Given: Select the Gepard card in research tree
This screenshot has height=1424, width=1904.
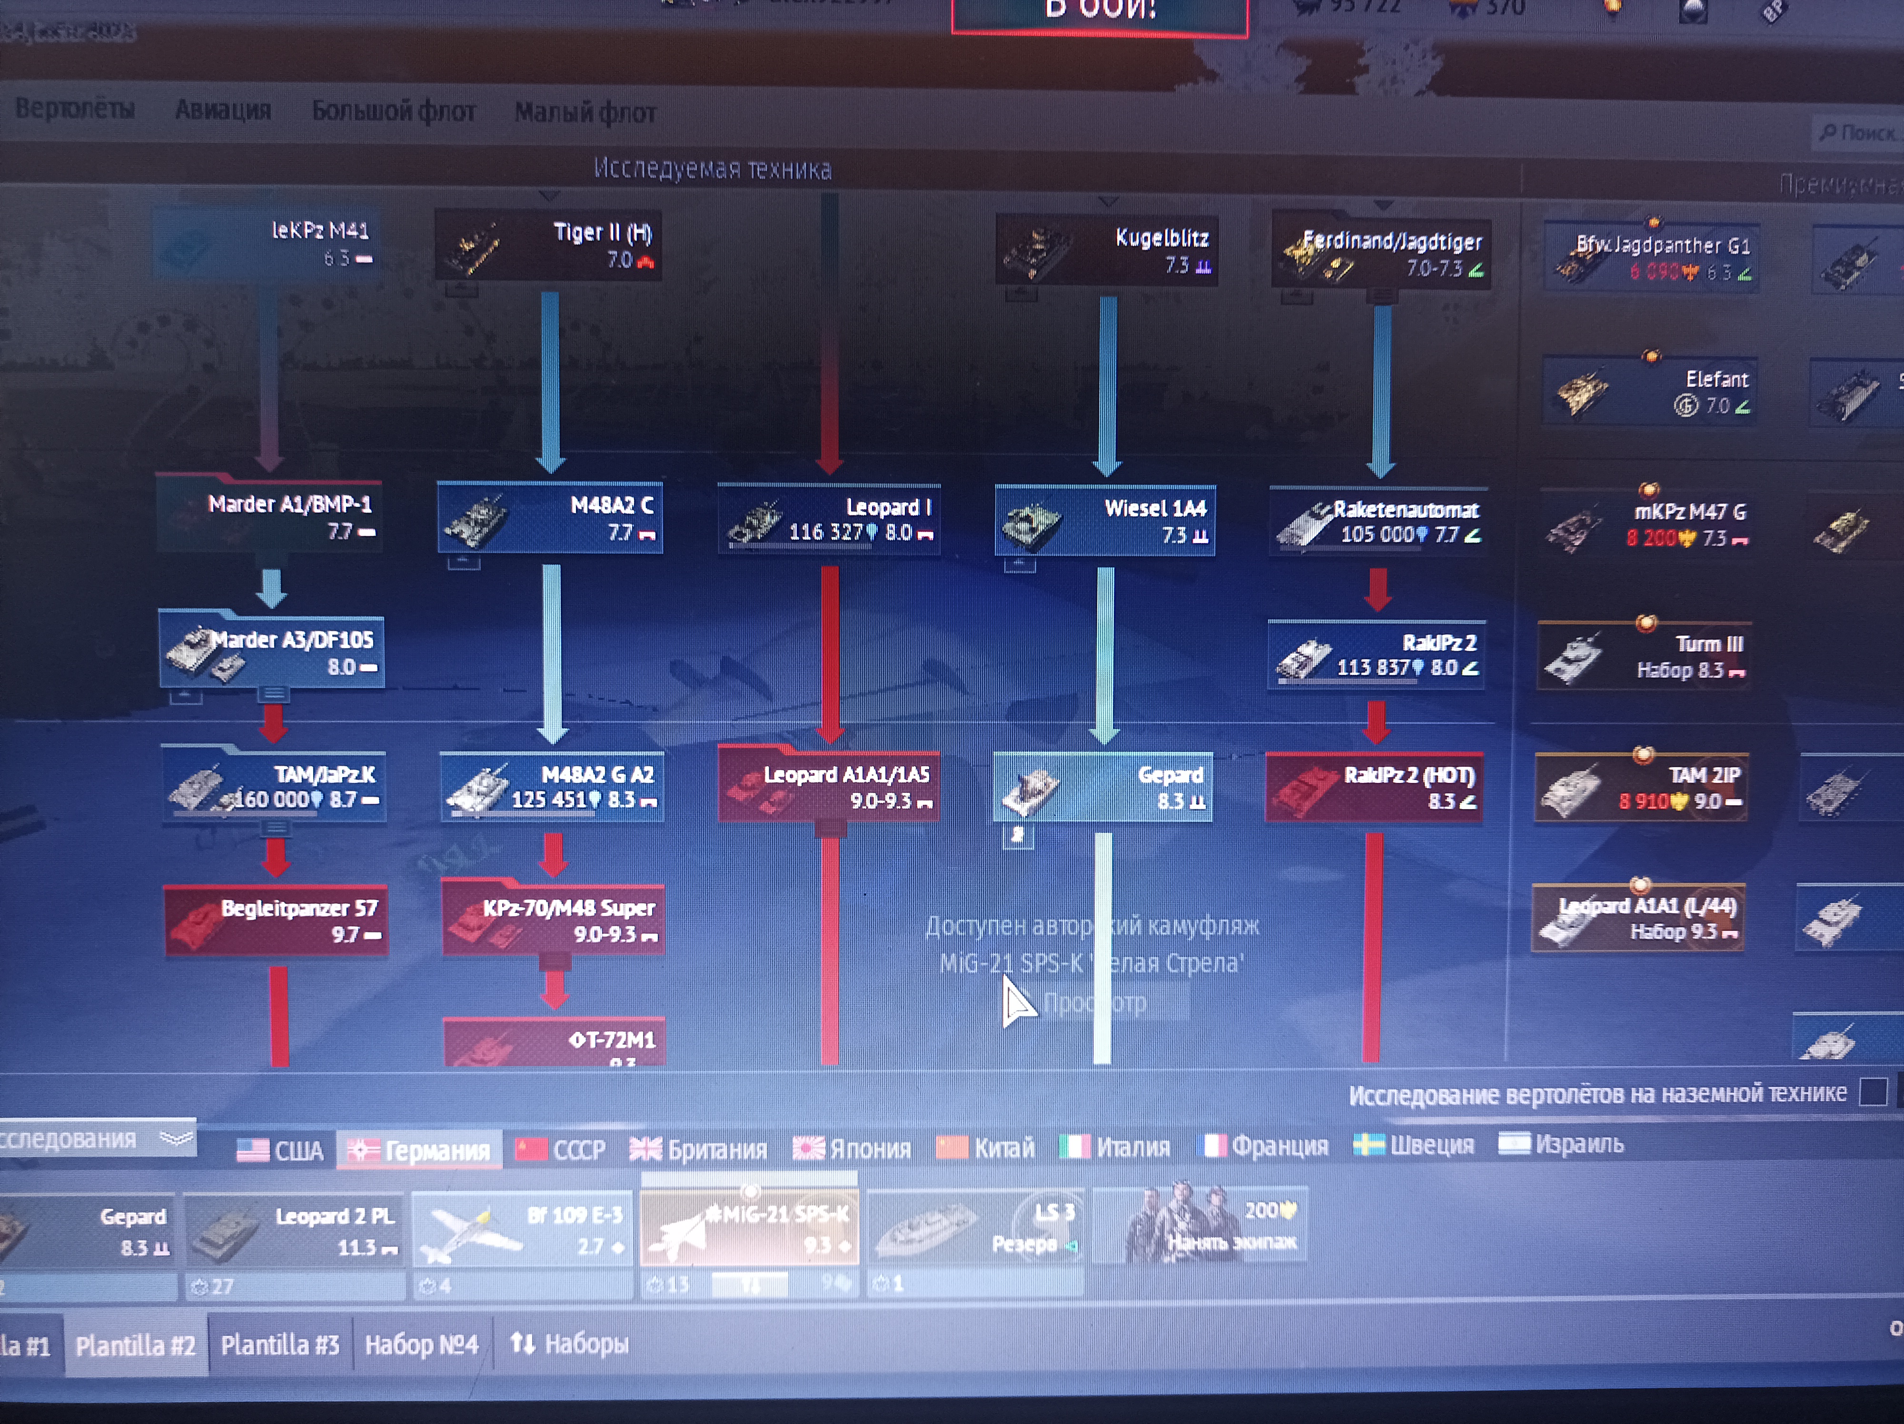Looking at the screenshot, I should pos(1102,786).
